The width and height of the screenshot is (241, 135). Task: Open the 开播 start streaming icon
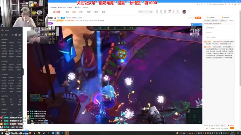[x=165, y=12]
